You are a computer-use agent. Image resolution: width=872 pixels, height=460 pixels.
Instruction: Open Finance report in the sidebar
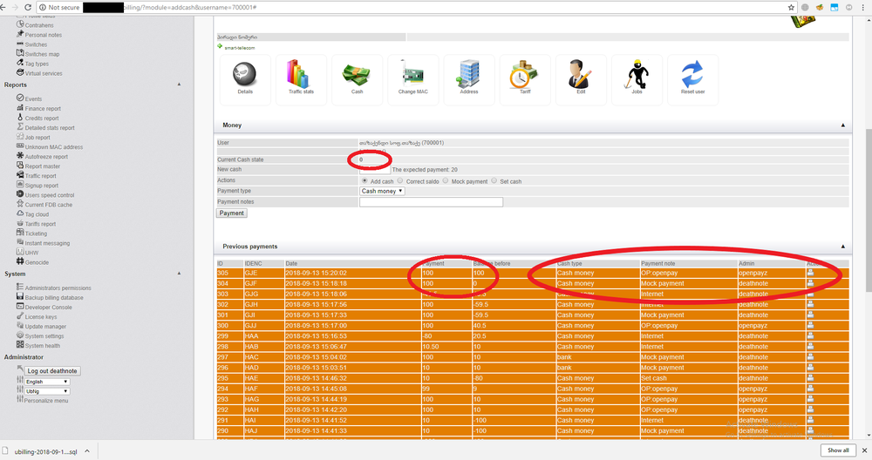click(43, 109)
